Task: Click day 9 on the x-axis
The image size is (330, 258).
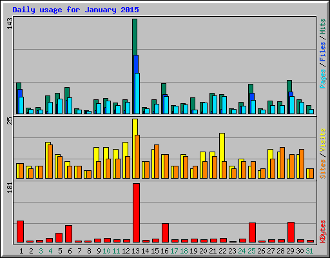Action: pyautogui.click(x=99, y=251)
